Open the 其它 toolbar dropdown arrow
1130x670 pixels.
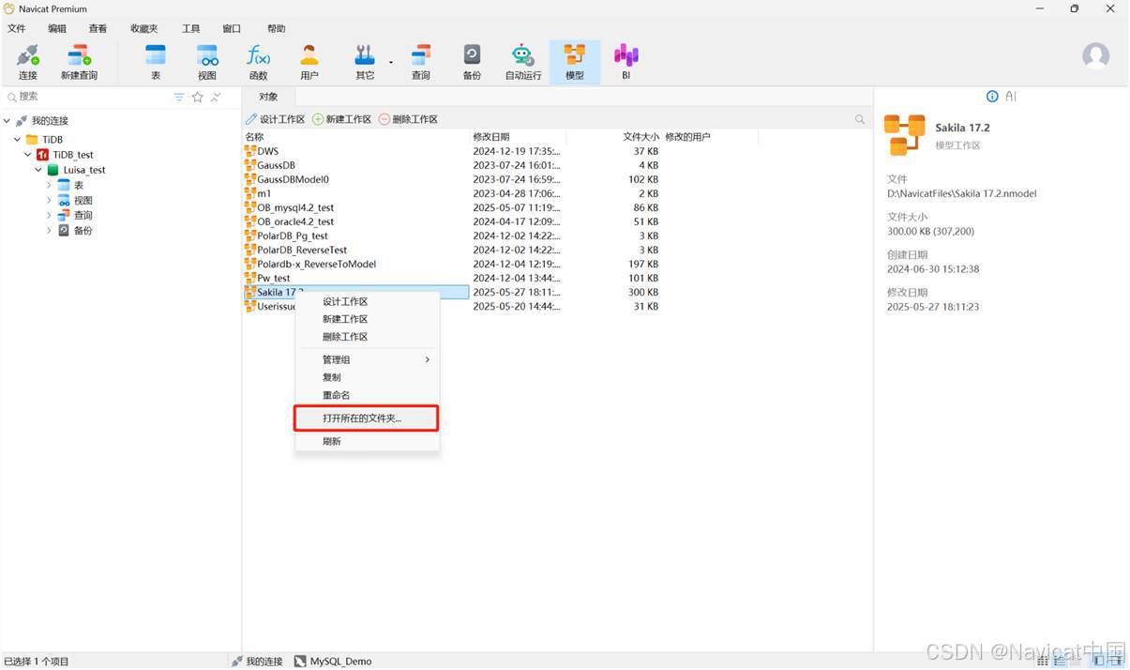pyautogui.click(x=391, y=62)
